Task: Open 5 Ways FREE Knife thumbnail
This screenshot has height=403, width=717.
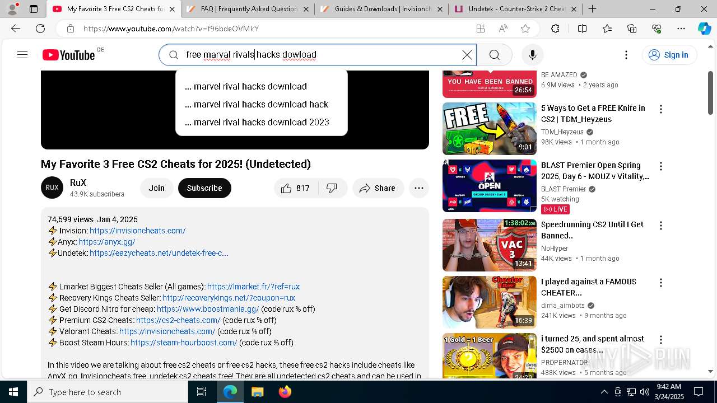Action: 490,129
